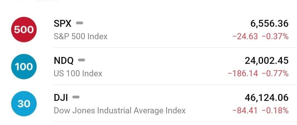Open the DJI ticker symbol
The height and width of the screenshot is (125, 297).
[x=61, y=98]
